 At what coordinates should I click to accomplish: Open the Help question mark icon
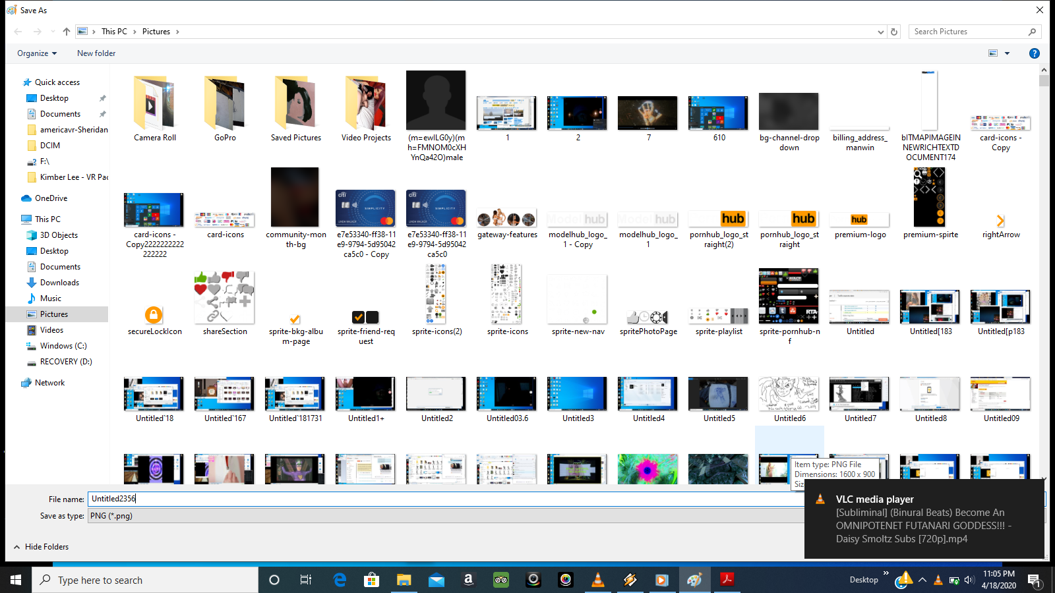[1035, 53]
